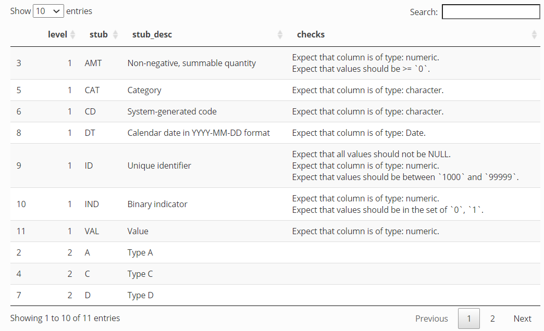The height and width of the screenshot is (331, 544).
Task: Click the stub_desc column header text
Action: [152, 35]
